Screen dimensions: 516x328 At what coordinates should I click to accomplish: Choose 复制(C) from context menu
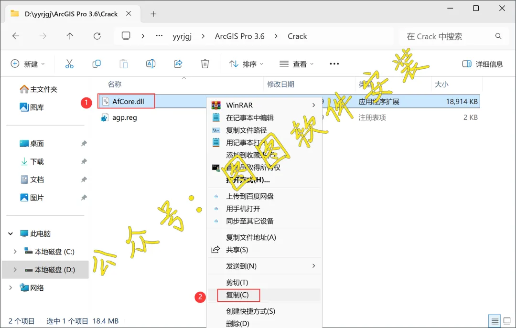[264, 295]
